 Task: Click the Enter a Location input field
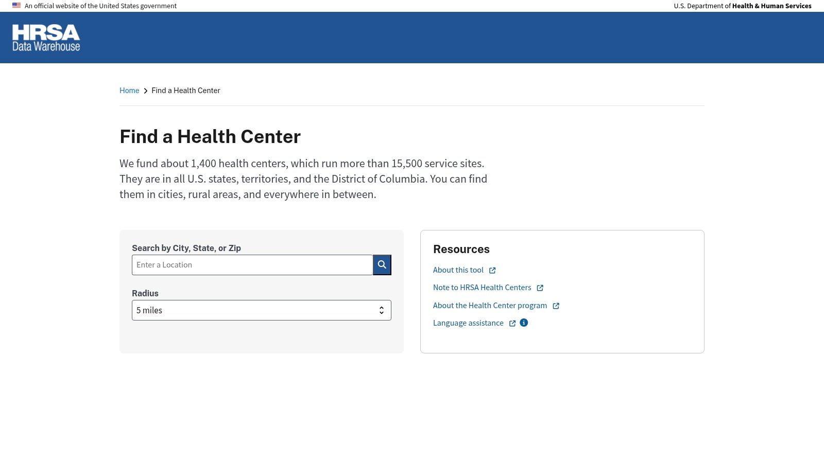tap(252, 265)
